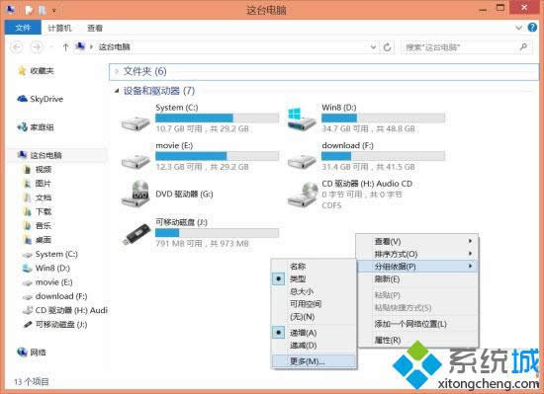This screenshot has width=544, height=394.
Task: Select the movie (E:) drive icon
Action: [136, 161]
